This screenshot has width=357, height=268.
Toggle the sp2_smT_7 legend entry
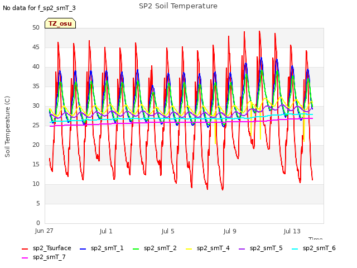[44, 257]
